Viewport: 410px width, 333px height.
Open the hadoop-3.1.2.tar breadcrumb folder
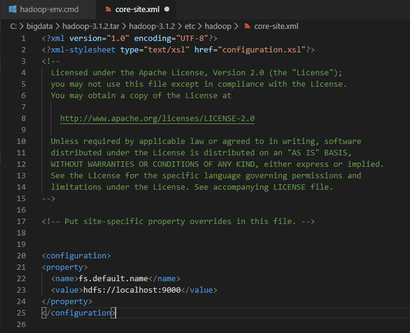click(x=91, y=26)
